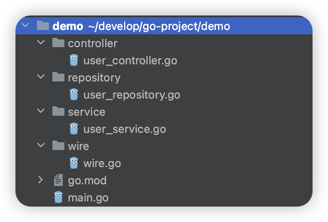Click the gopher icon beside main.go
The height and width of the screenshot is (222, 328).
(x=58, y=198)
